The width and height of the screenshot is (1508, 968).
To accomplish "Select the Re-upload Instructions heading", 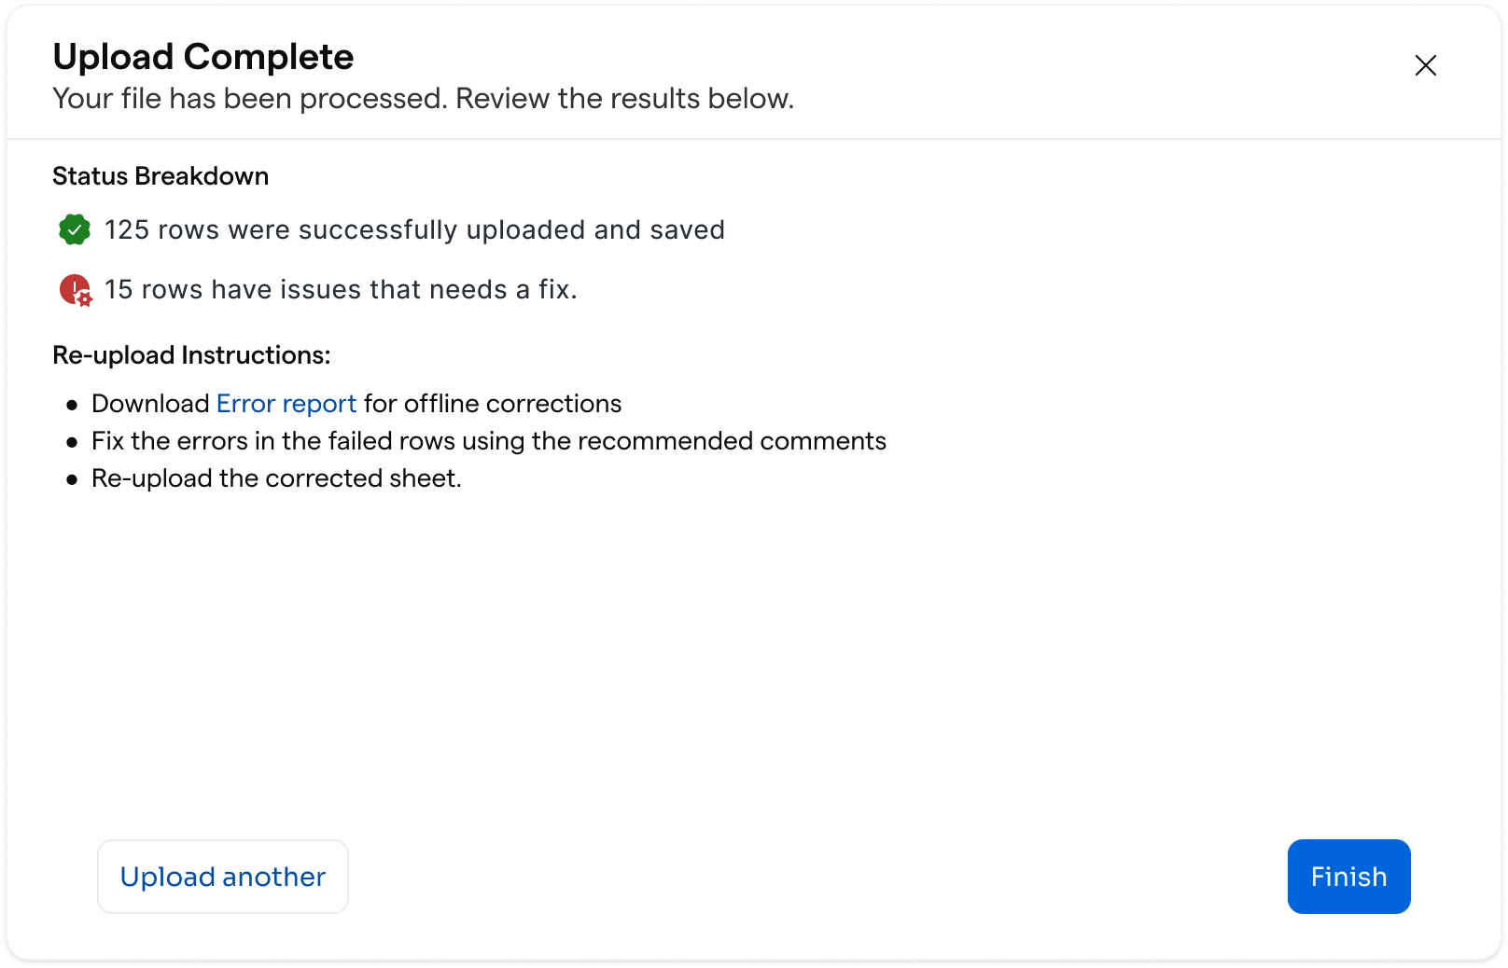I will [x=191, y=355].
